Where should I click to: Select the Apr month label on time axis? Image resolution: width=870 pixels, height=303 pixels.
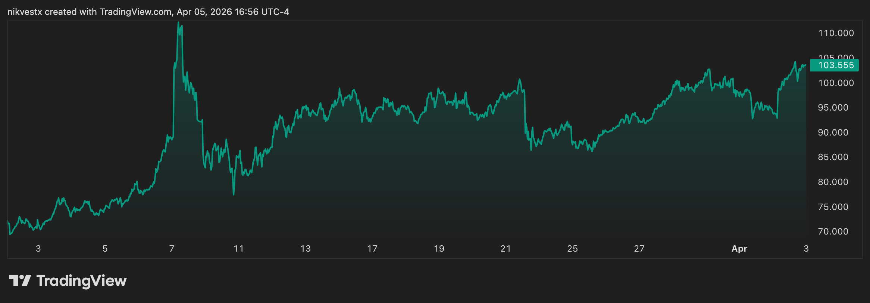coord(739,249)
